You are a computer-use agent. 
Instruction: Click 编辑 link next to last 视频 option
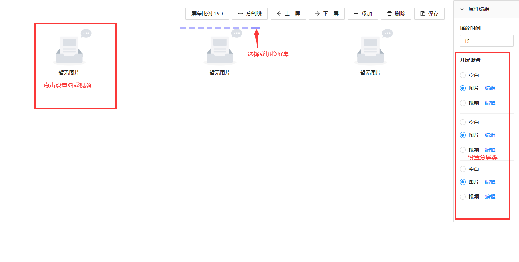(x=490, y=196)
